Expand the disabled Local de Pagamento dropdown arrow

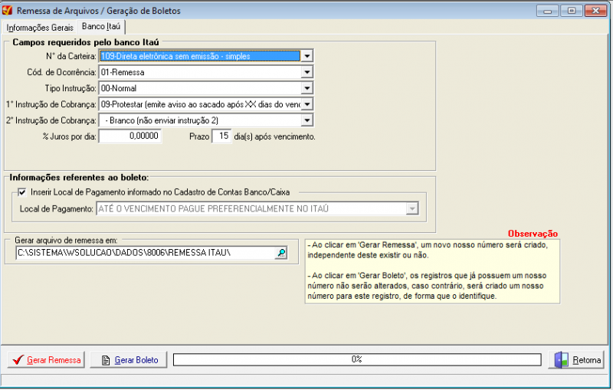pos(412,208)
